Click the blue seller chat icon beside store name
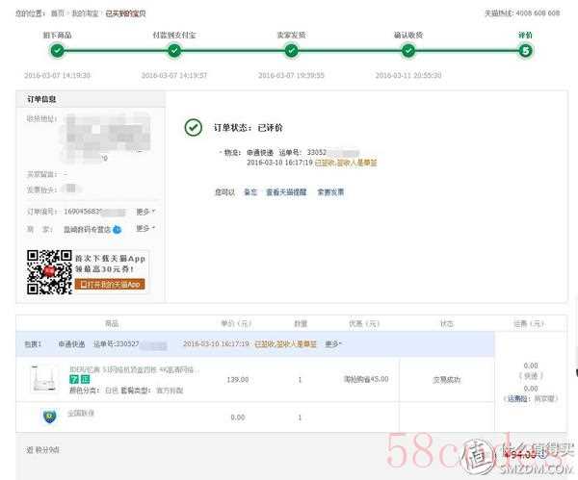578x480 pixels. pyautogui.click(x=117, y=230)
